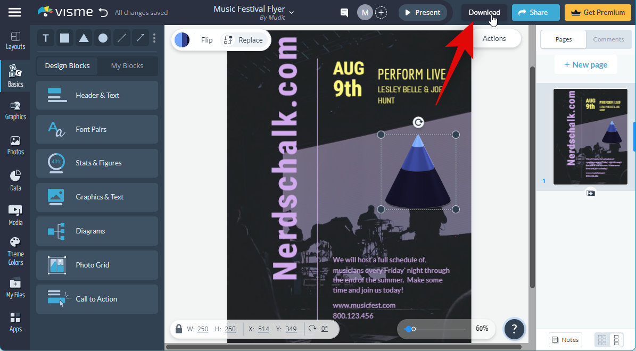Screen dimensions: 636x351
Task: Open the Diagrams blocks
Action: pyautogui.click(x=97, y=231)
